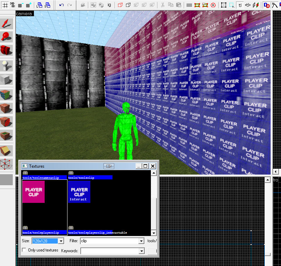Viewport: 281px width, 266px height.
Task: Select the Apply Decals target tool
Action: coord(7,121)
